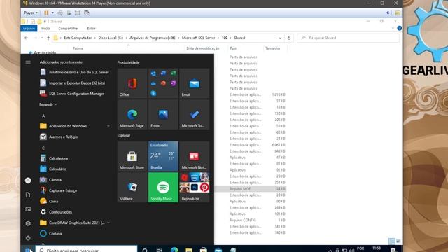Open the Spotify Music tile
Image resolution: width=448 pixels, height=252 pixels.
click(x=163, y=188)
